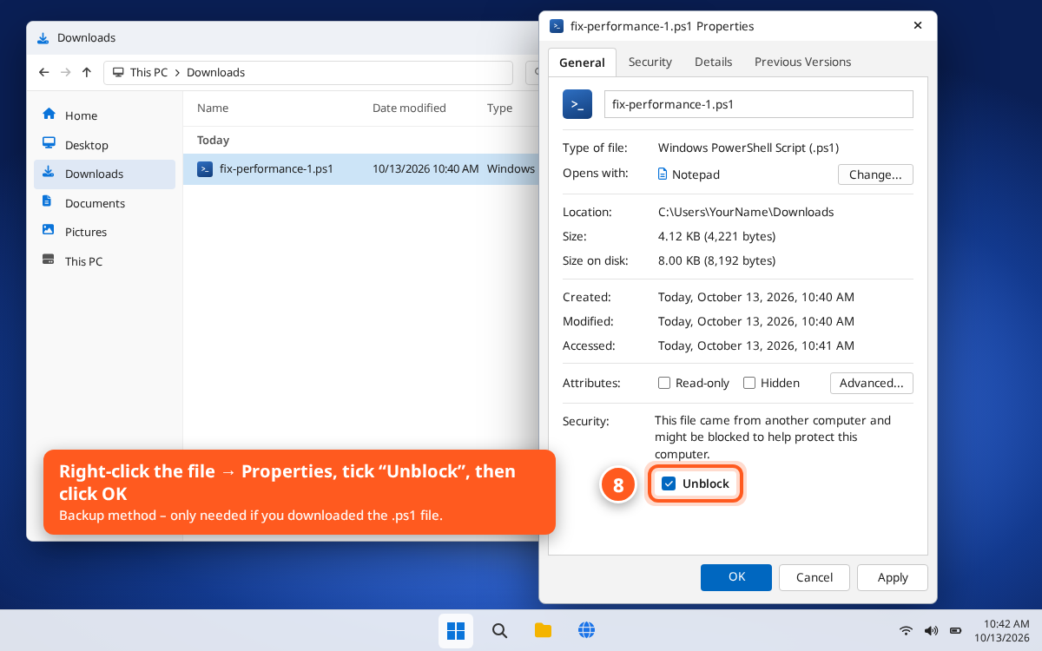Screen dimensions: 1042x651
Task: Open Wi-Fi network settings in tray
Action: pyautogui.click(x=906, y=630)
